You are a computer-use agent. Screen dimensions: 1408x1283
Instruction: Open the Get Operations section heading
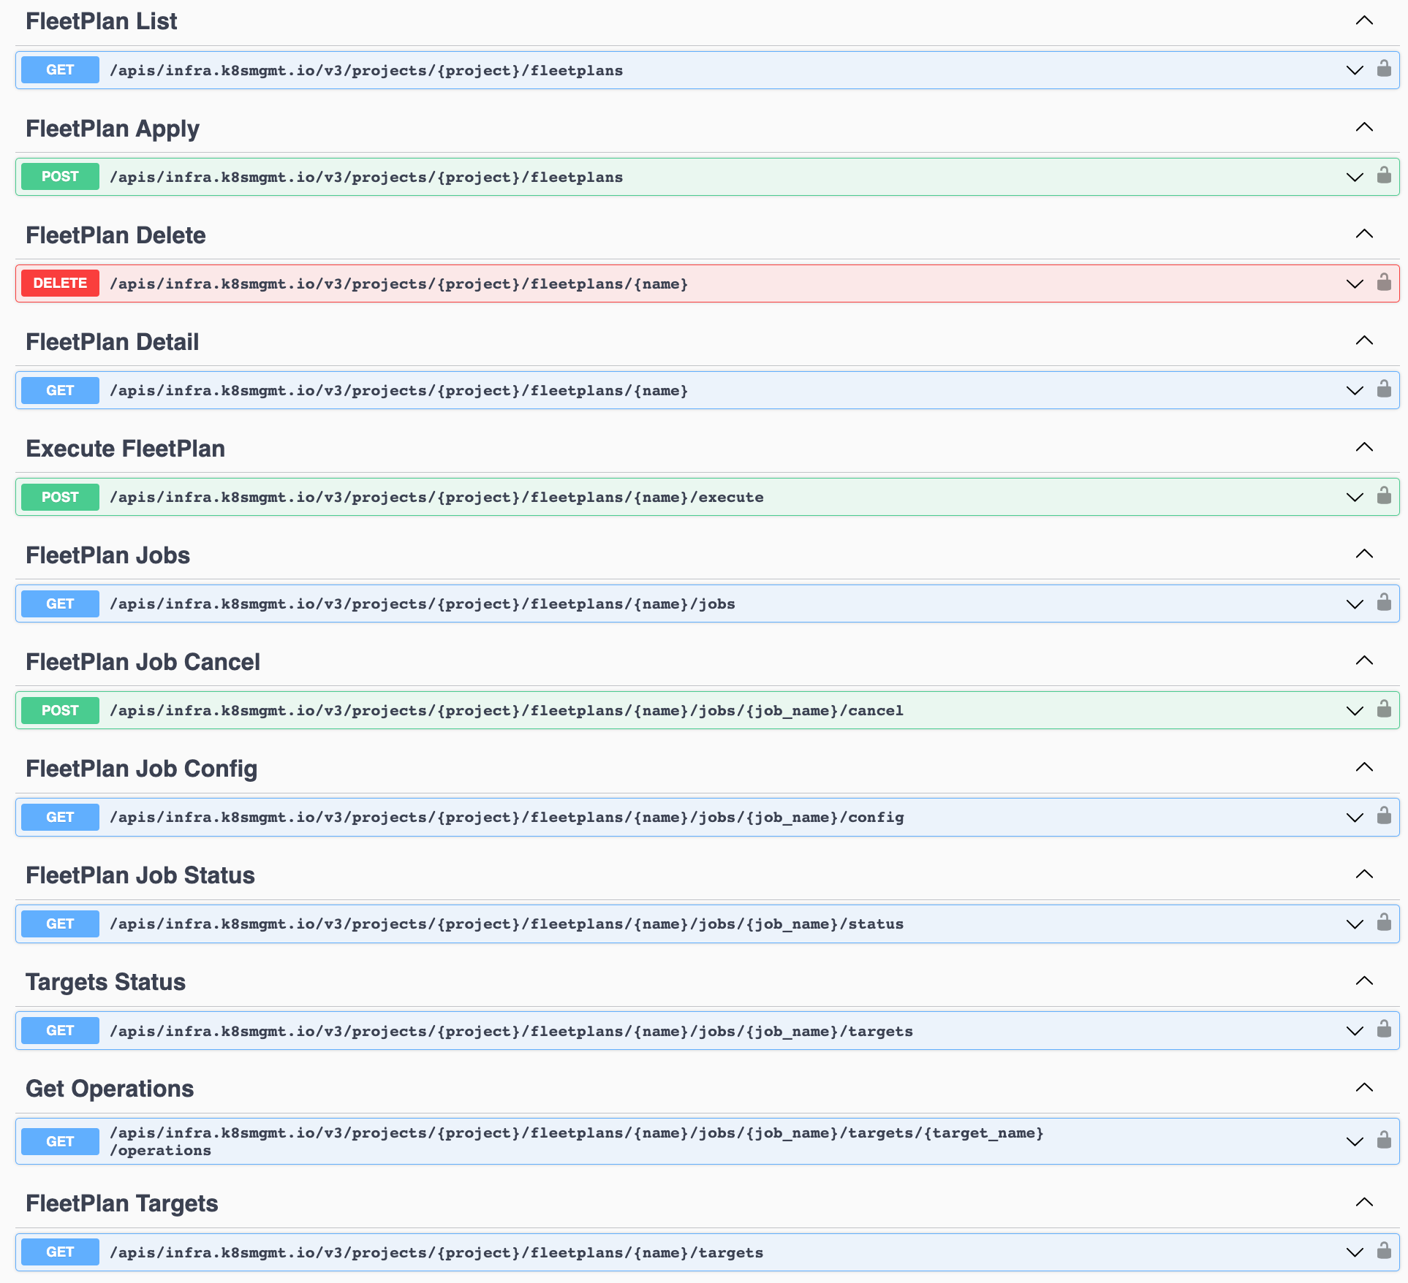(x=110, y=1089)
